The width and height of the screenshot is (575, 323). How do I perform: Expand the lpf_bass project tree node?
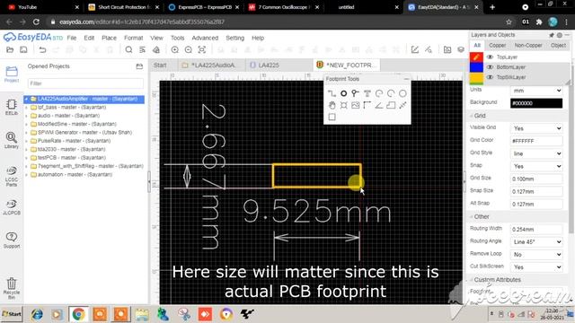pyautogui.click(x=26, y=108)
